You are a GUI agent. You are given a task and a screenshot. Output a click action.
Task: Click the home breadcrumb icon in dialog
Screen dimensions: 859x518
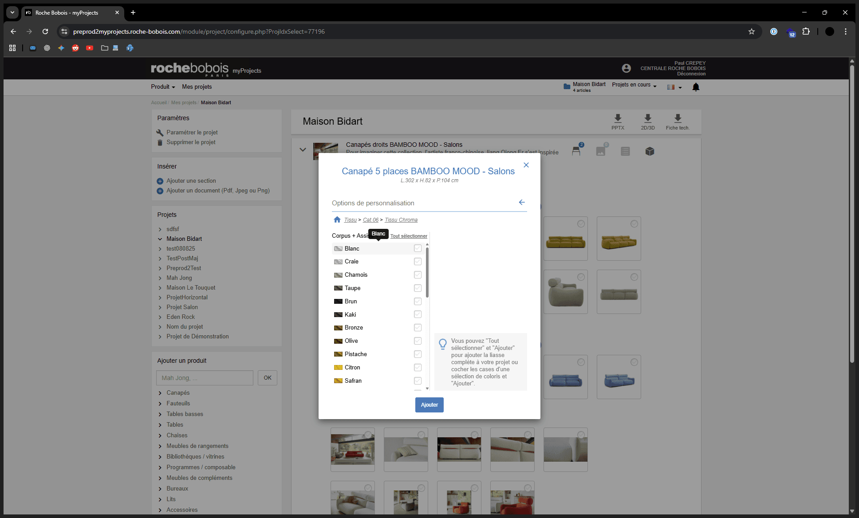pyautogui.click(x=337, y=220)
